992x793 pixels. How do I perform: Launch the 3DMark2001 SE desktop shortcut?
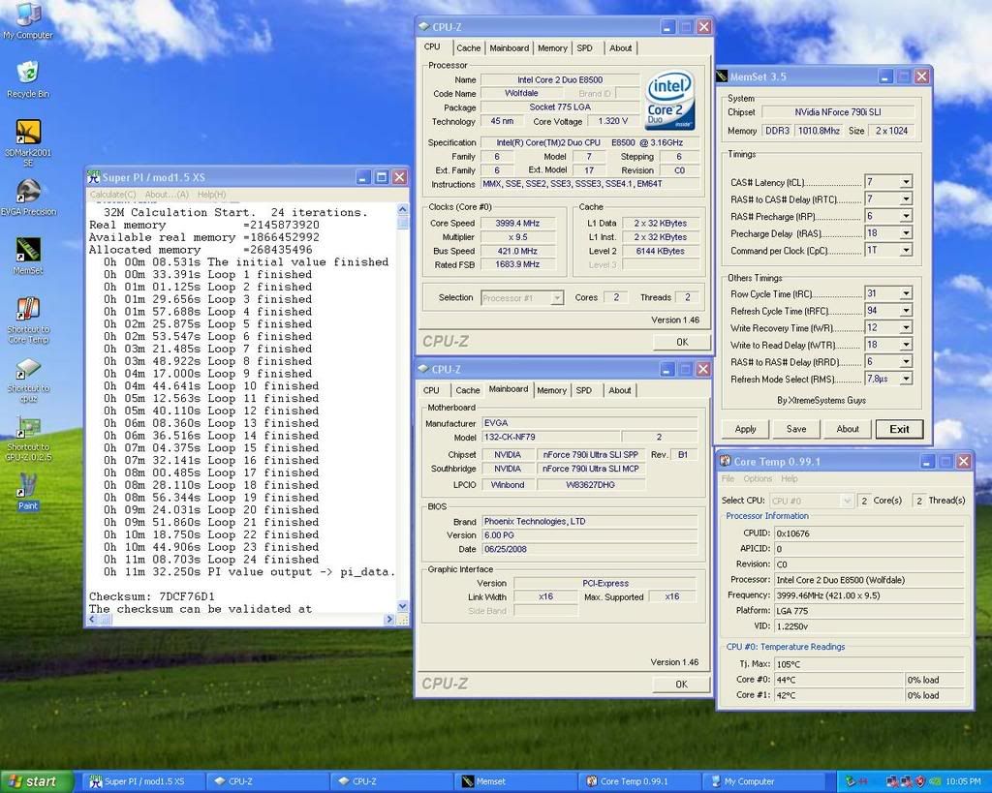pyautogui.click(x=28, y=143)
